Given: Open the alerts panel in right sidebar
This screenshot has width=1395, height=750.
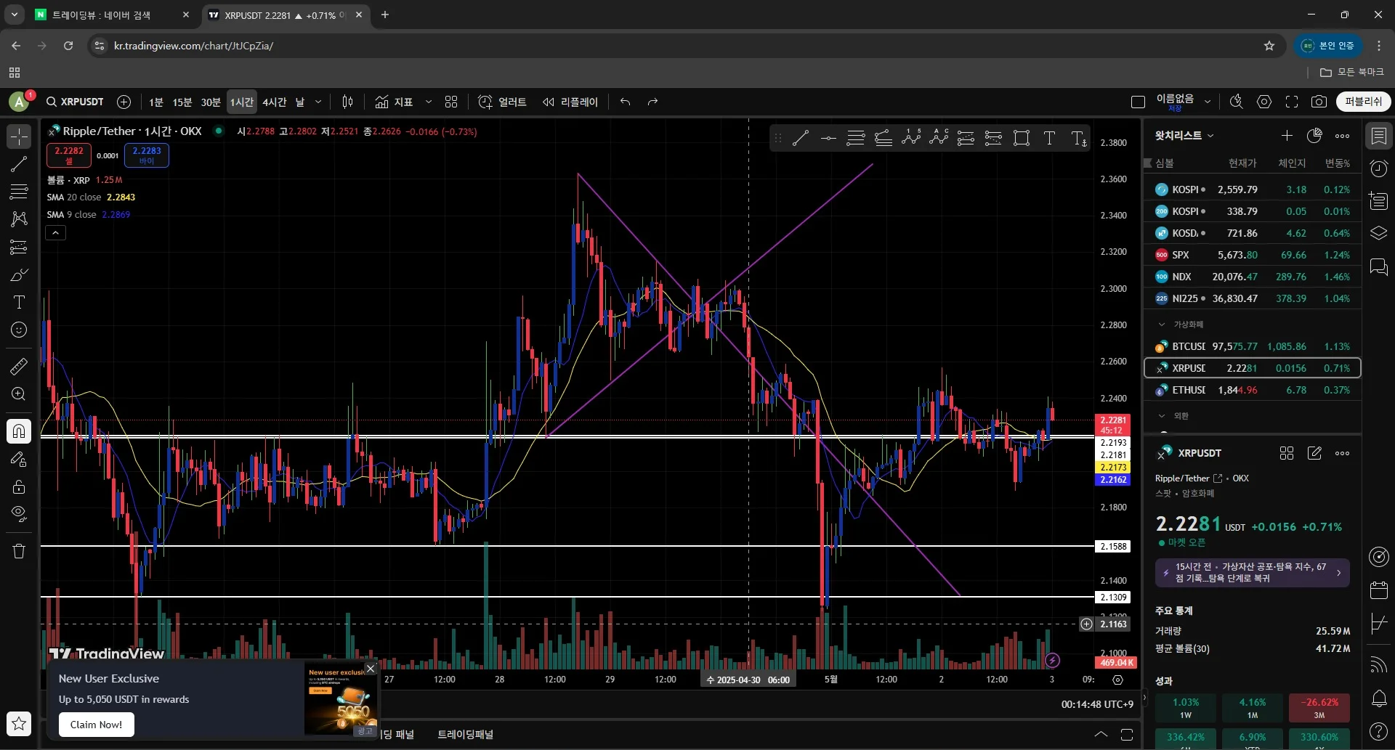Looking at the screenshot, I should coord(1378,168).
